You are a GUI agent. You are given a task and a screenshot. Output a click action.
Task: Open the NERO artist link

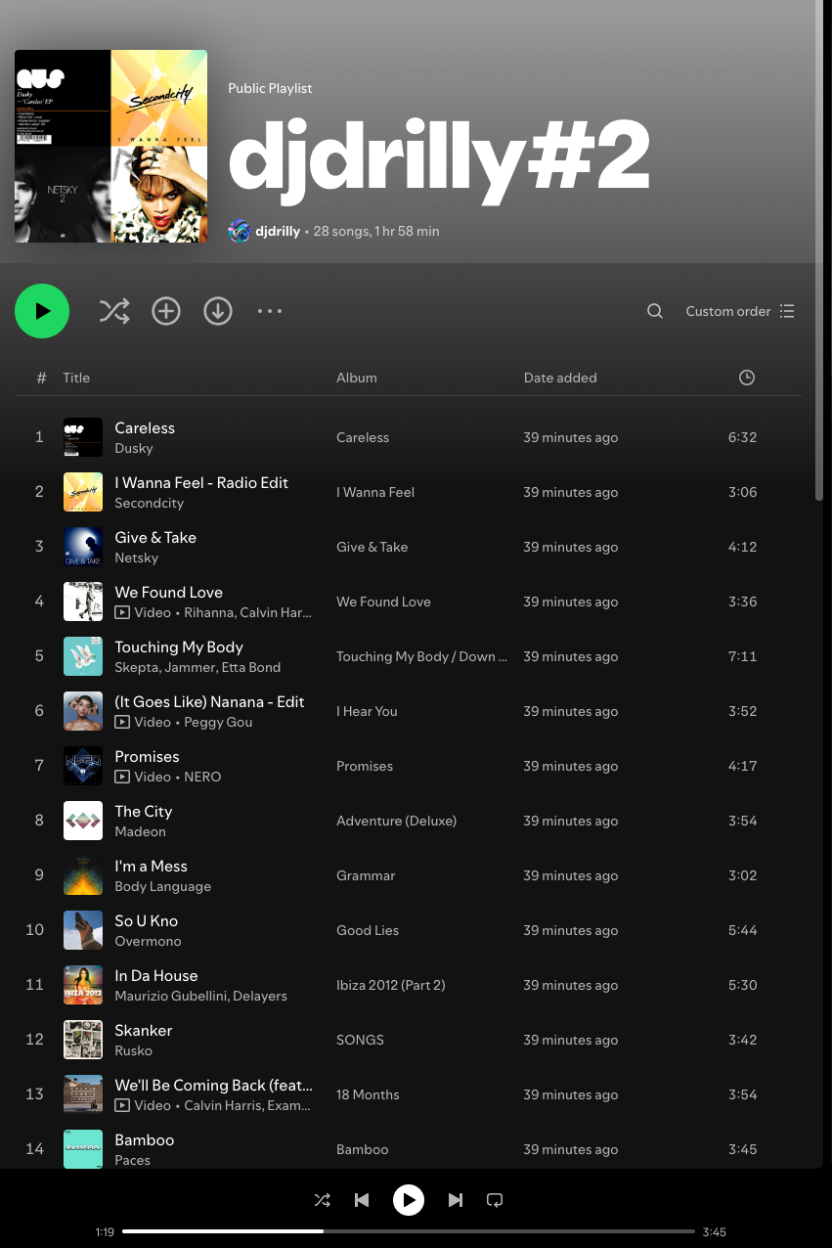tap(202, 777)
